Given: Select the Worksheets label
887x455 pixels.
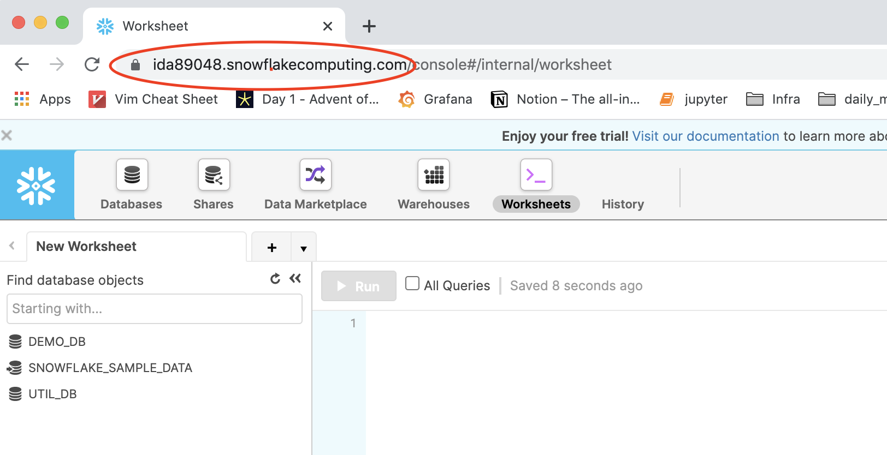Looking at the screenshot, I should point(536,204).
